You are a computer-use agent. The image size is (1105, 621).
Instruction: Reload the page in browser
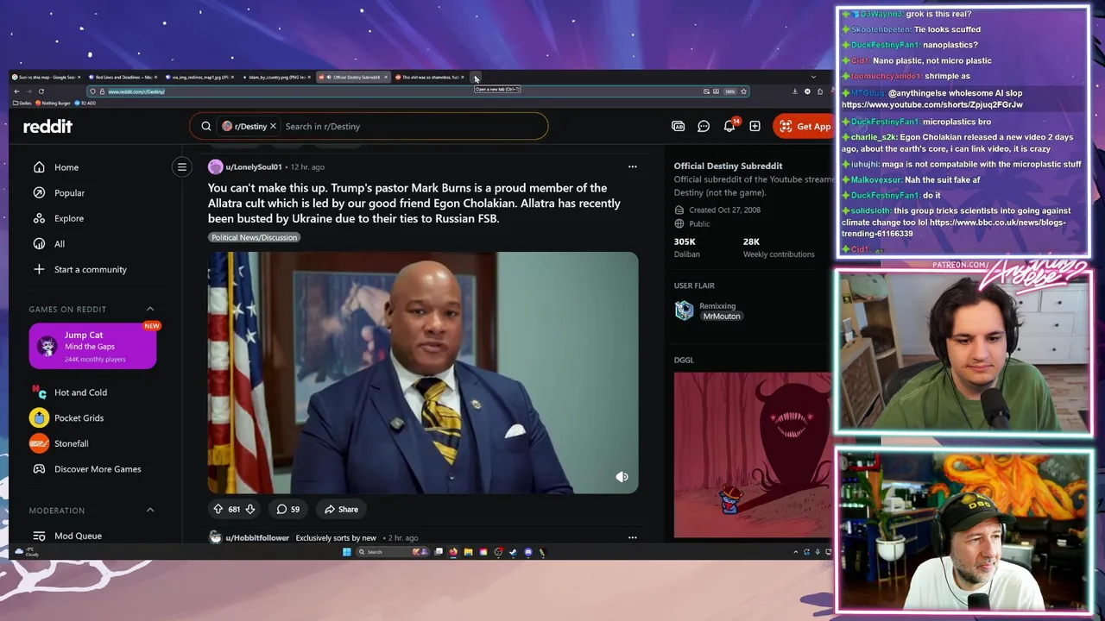(41, 91)
